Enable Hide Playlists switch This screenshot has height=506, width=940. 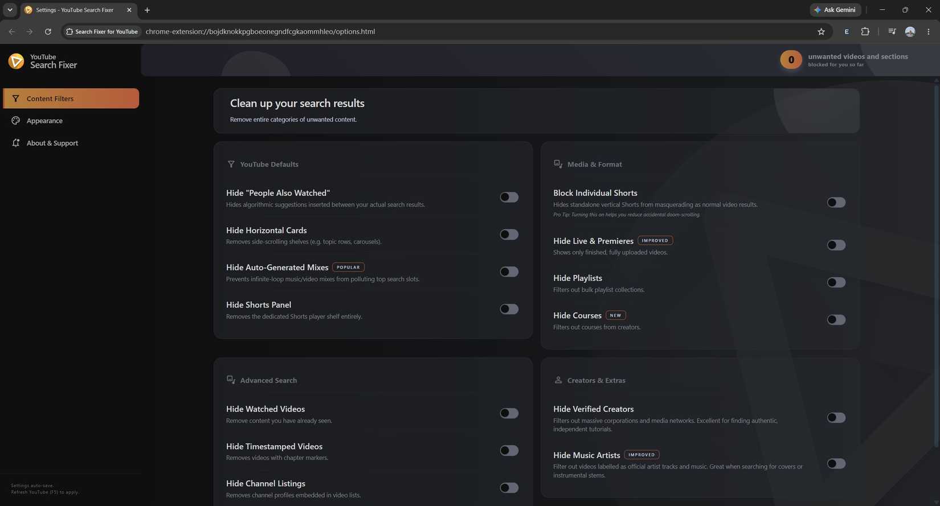(836, 282)
